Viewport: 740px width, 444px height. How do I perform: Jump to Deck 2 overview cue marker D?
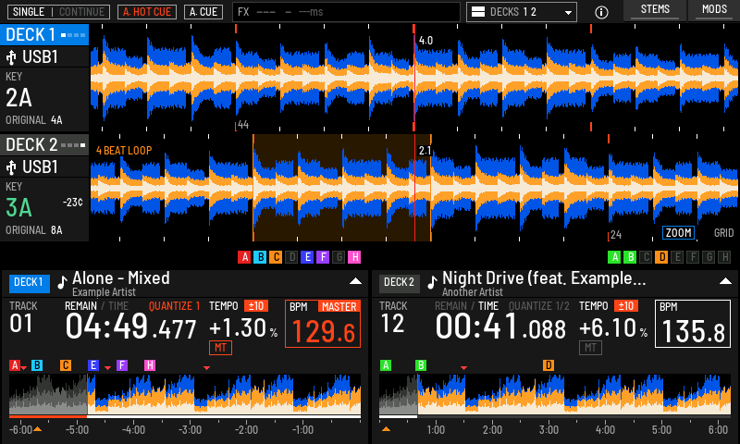pos(549,365)
